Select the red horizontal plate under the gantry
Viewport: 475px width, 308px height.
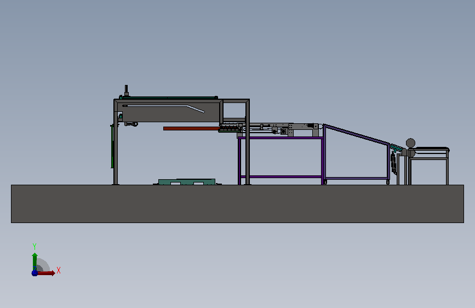click(x=191, y=129)
